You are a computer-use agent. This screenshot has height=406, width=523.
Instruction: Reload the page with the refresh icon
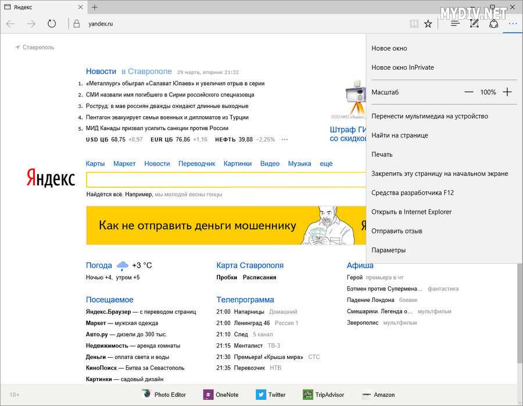click(52, 24)
